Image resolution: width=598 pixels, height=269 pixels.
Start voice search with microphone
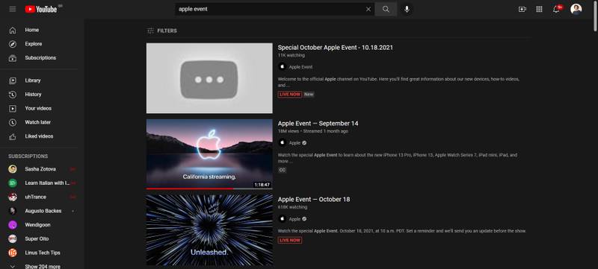pyautogui.click(x=407, y=9)
